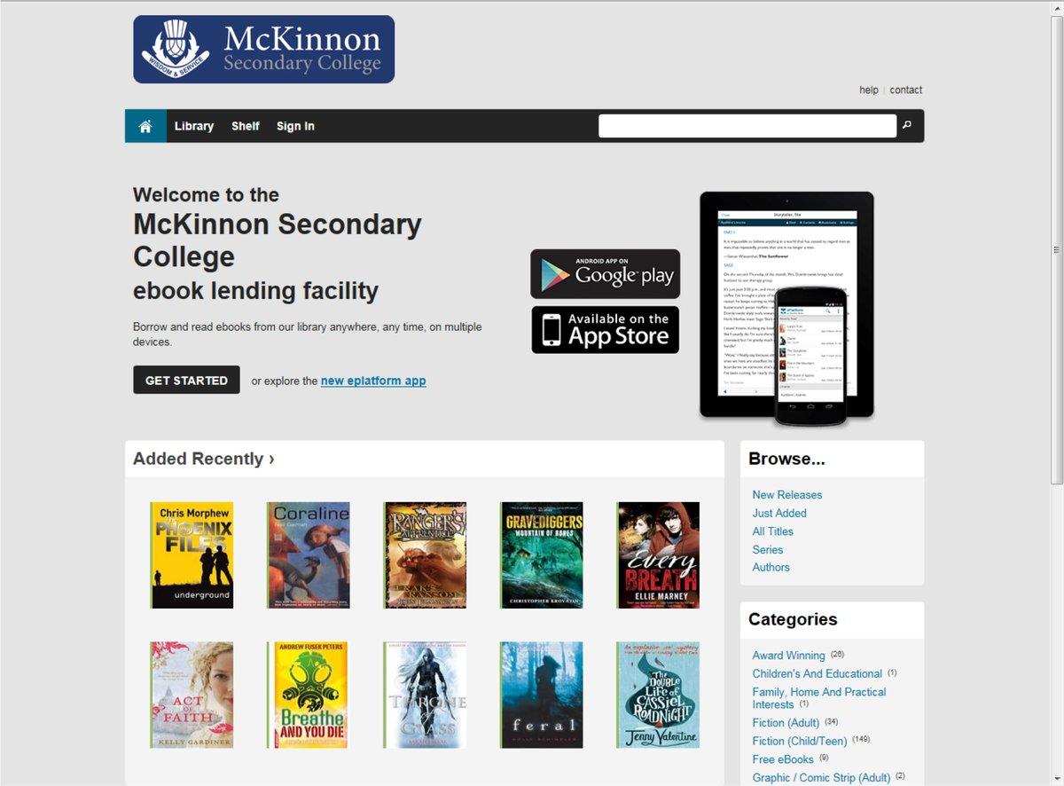Select Sign In in navigation bar
1064x786 pixels.
click(295, 126)
